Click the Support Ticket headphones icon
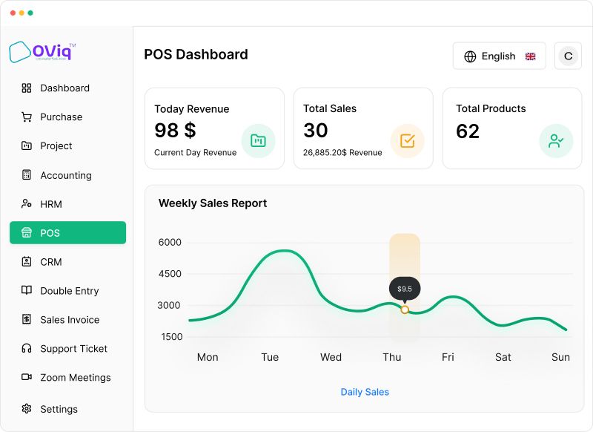 (x=27, y=348)
